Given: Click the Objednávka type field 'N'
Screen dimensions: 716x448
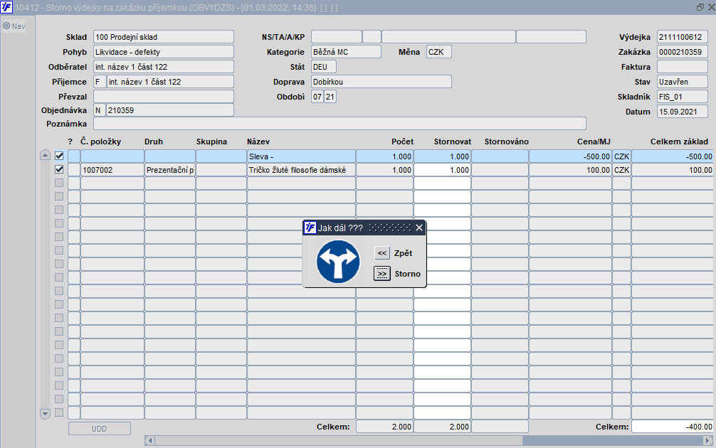Looking at the screenshot, I should pyautogui.click(x=100, y=110).
